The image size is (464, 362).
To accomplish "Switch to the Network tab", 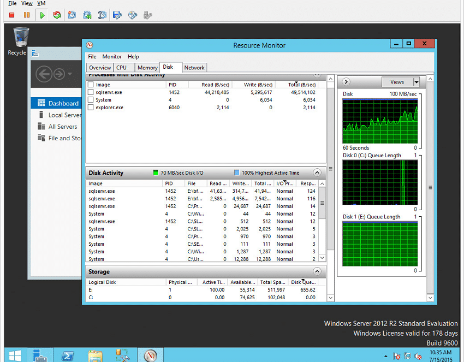I will [x=194, y=68].
